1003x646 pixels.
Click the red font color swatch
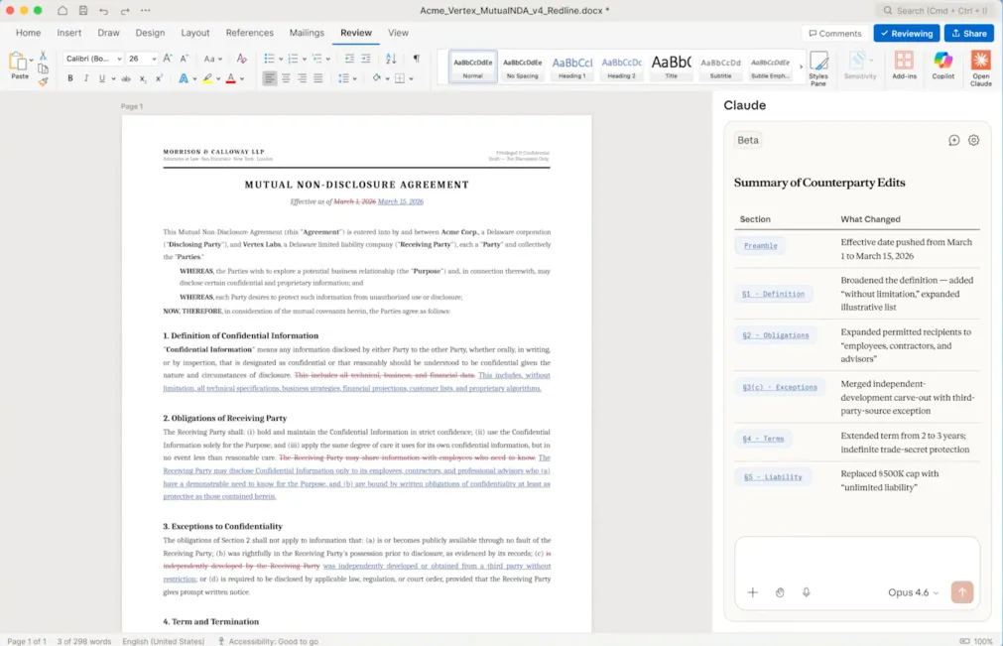[x=231, y=78]
